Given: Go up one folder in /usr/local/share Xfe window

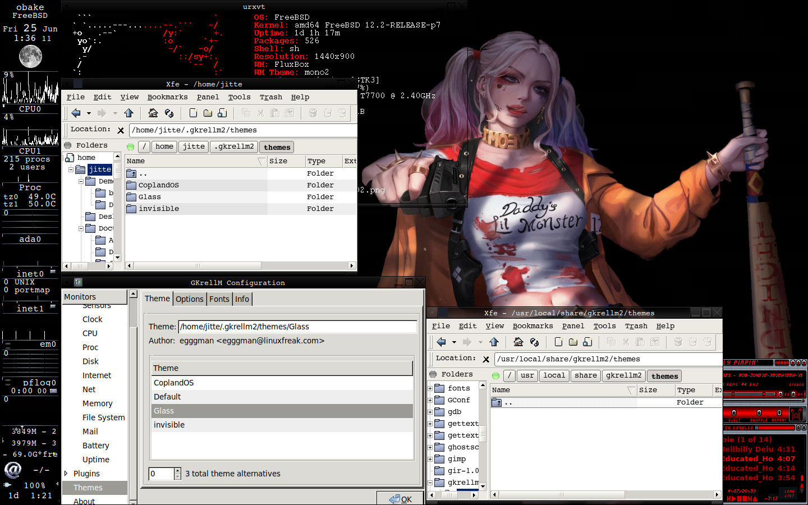Looking at the screenshot, I should [494, 342].
